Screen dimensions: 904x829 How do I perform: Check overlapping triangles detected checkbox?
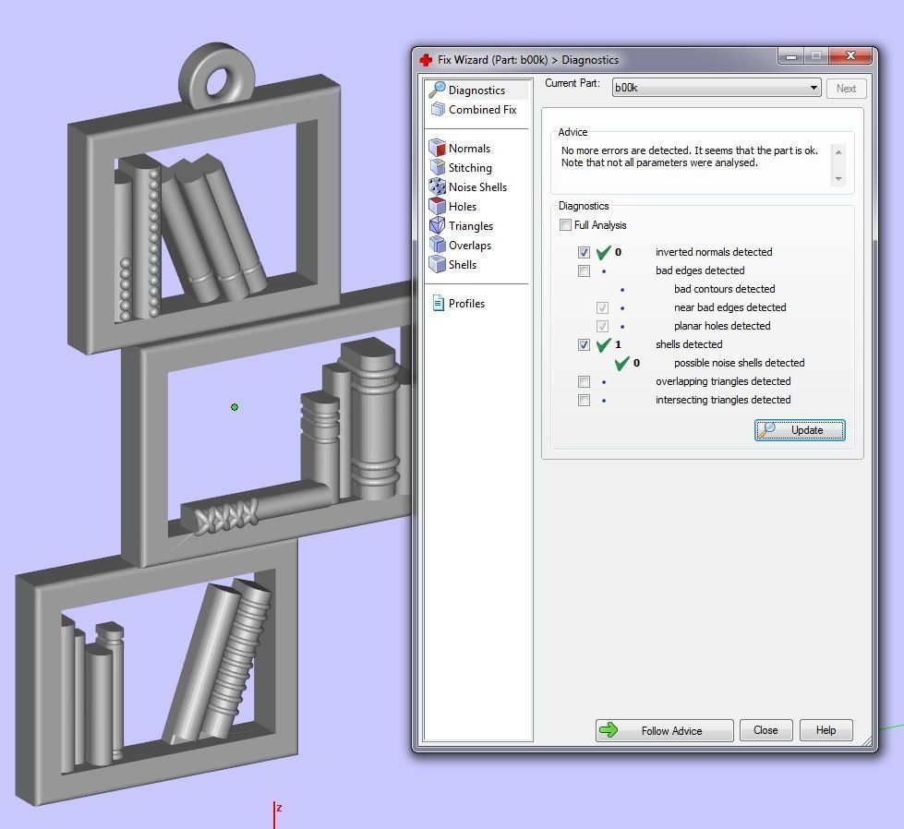[584, 381]
